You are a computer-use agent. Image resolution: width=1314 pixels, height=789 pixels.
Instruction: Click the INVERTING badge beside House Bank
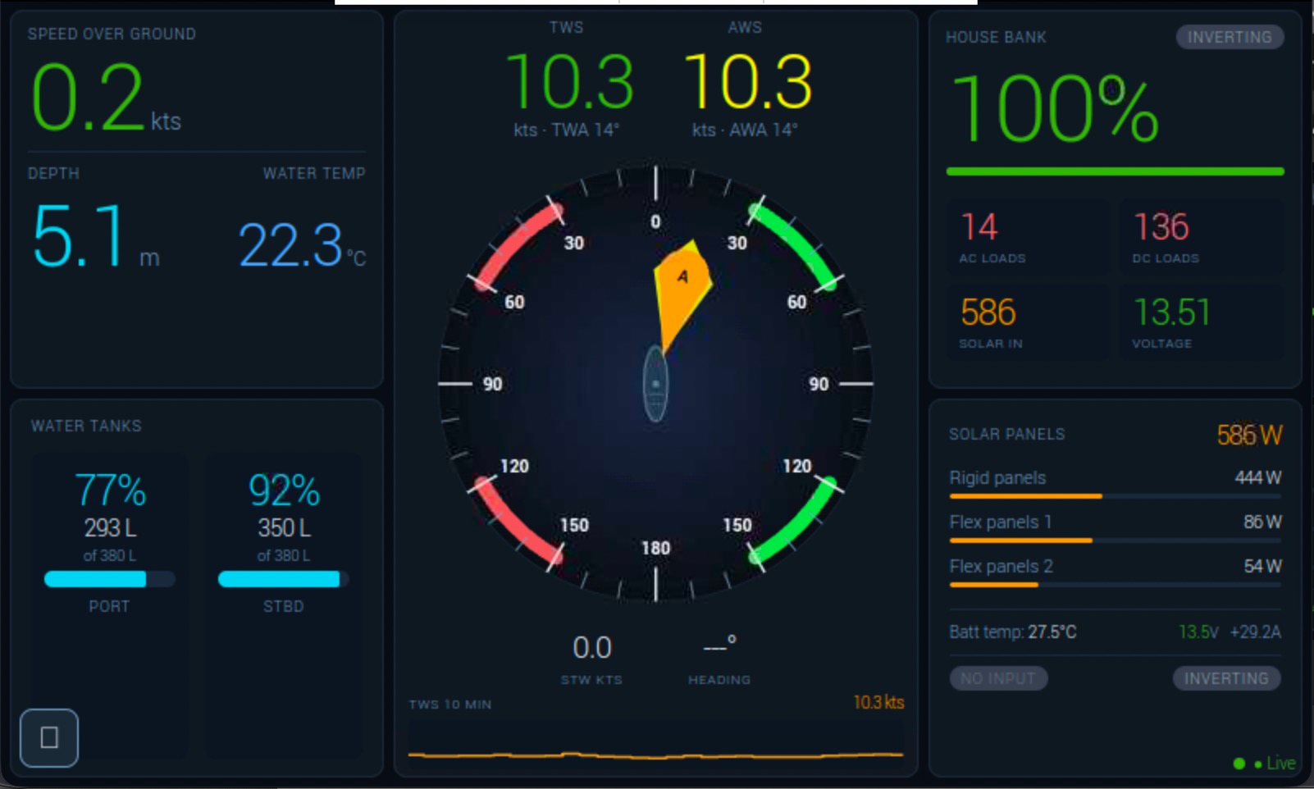pyautogui.click(x=1230, y=37)
